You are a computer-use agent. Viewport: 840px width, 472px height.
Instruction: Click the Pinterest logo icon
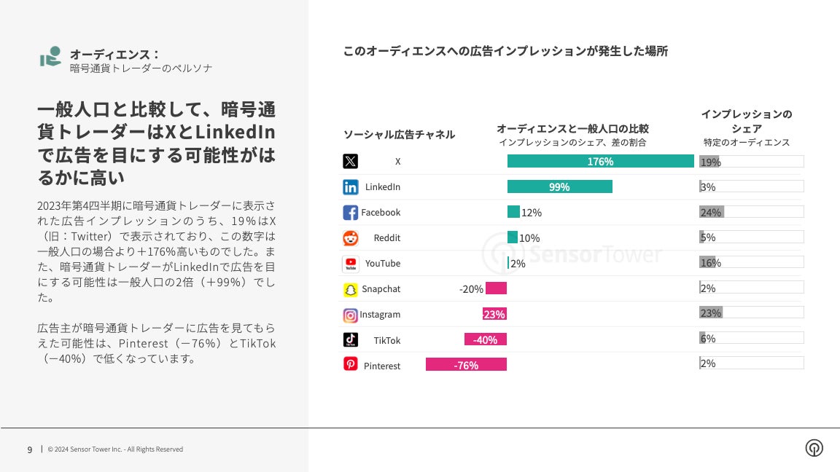(x=350, y=365)
